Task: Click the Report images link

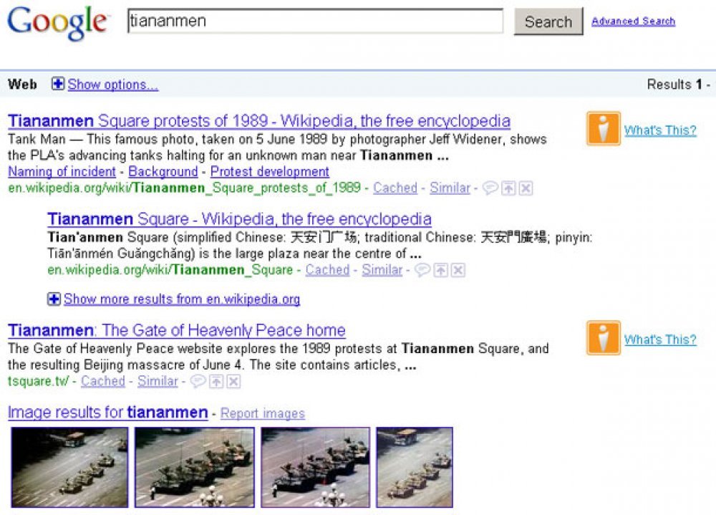Action: 263,413
